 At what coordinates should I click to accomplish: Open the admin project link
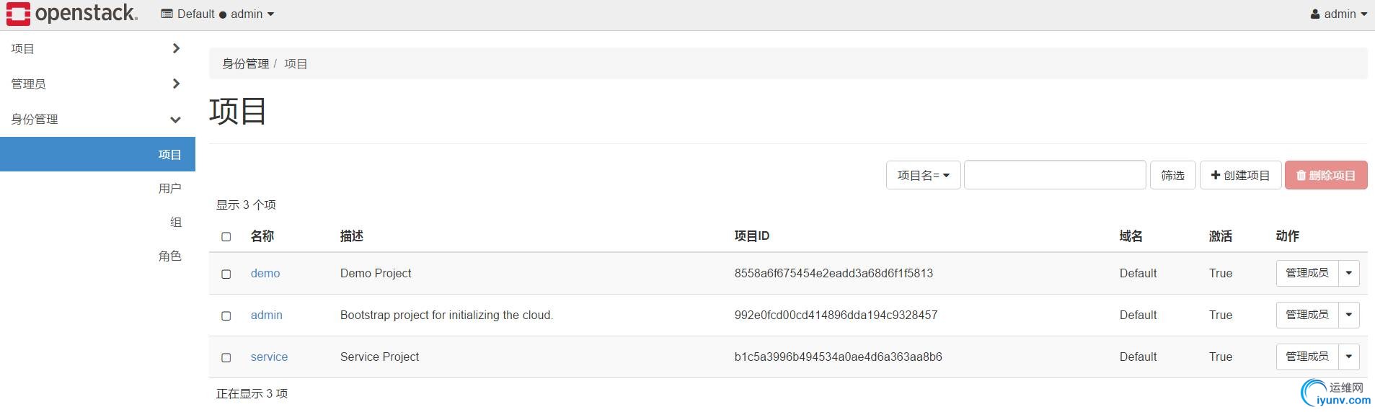[x=266, y=315]
